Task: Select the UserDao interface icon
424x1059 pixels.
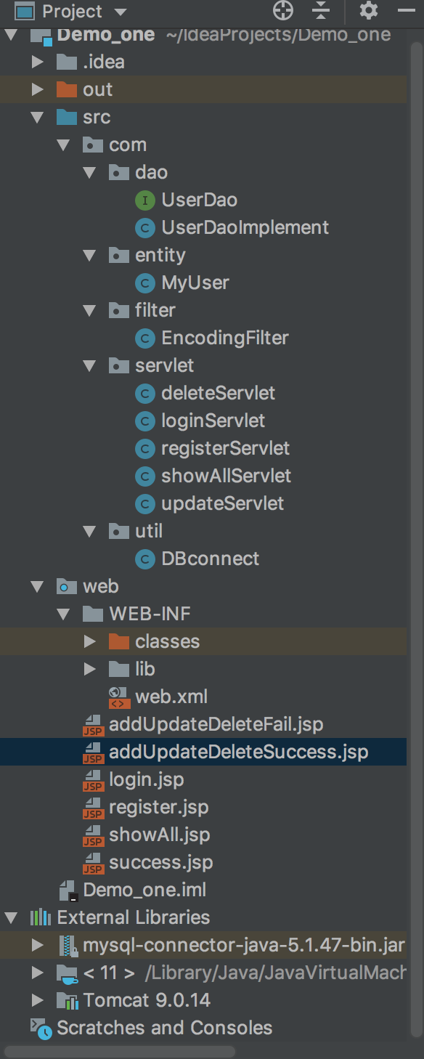Action: (x=145, y=200)
